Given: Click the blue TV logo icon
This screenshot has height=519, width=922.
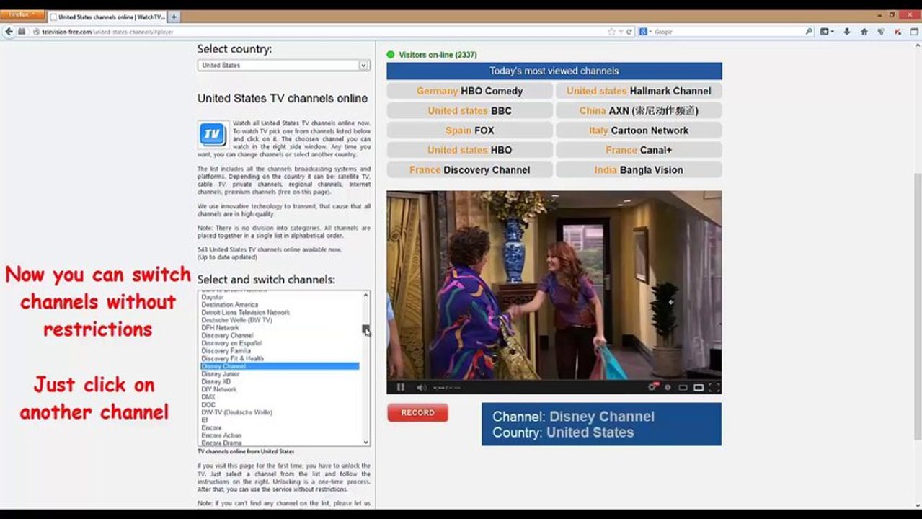Looking at the screenshot, I should tap(213, 135).
